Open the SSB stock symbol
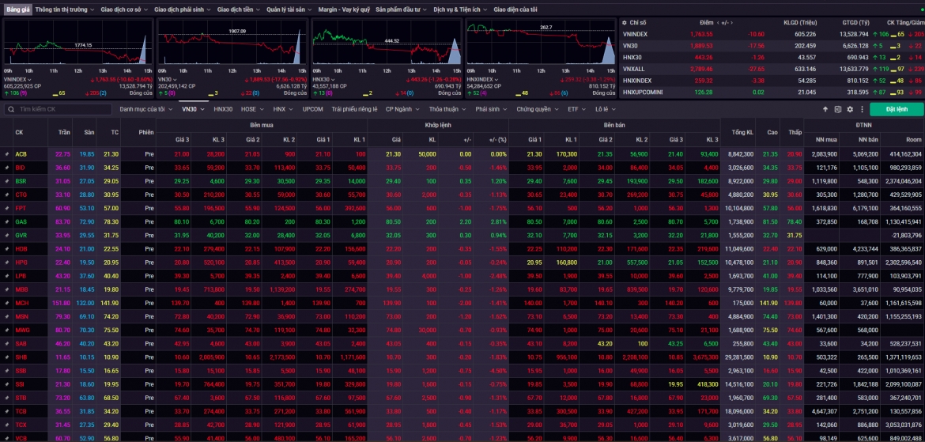The image size is (925, 442). coord(21,371)
